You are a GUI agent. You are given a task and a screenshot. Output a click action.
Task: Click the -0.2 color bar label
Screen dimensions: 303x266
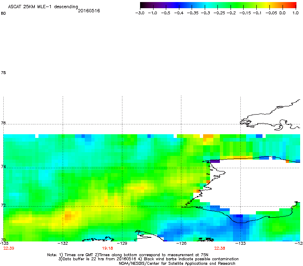(x=231, y=13)
